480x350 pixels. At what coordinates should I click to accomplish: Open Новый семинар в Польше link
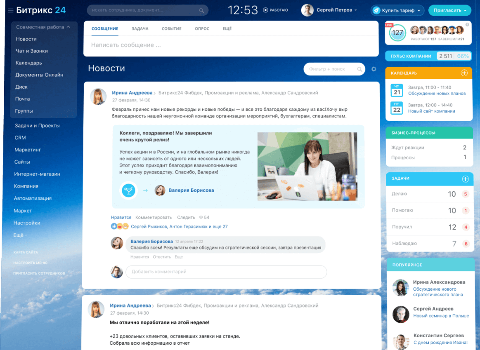[441, 316]
